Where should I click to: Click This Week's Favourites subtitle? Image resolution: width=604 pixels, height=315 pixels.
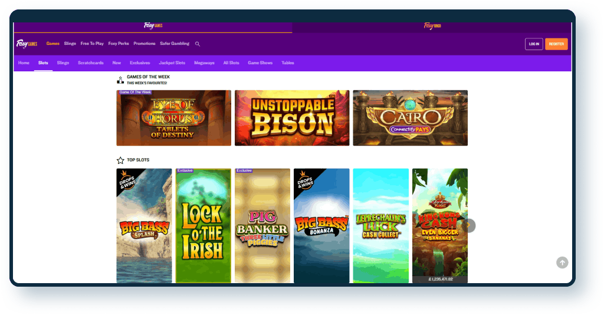[x=147, y=83]
